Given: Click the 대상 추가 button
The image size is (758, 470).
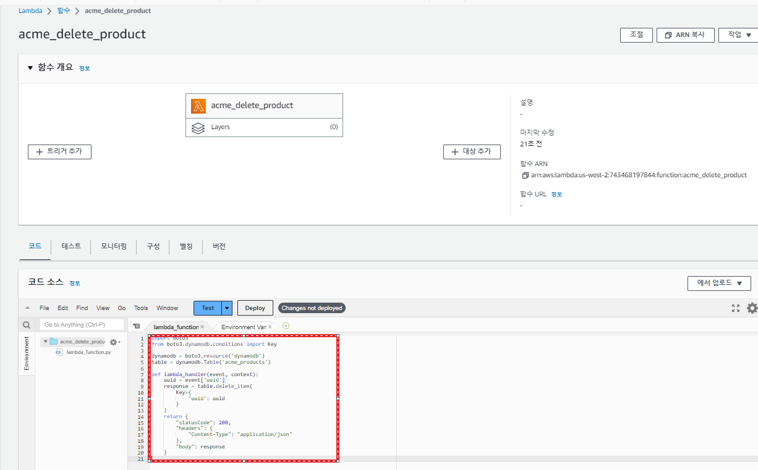Looking at the screenshot, I should pos(472,151).
